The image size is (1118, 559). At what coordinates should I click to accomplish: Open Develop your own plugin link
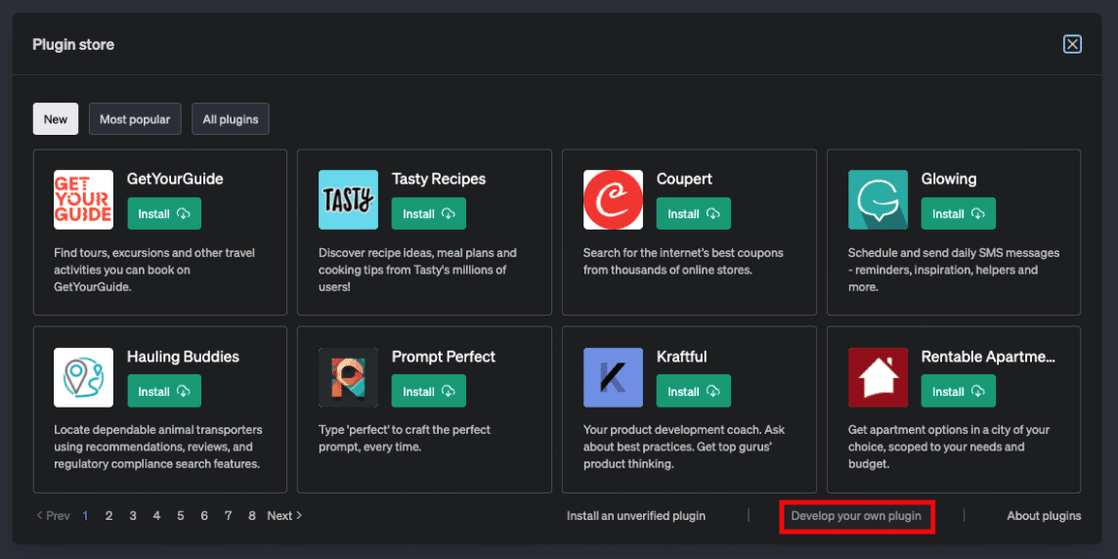coord(856,516)
